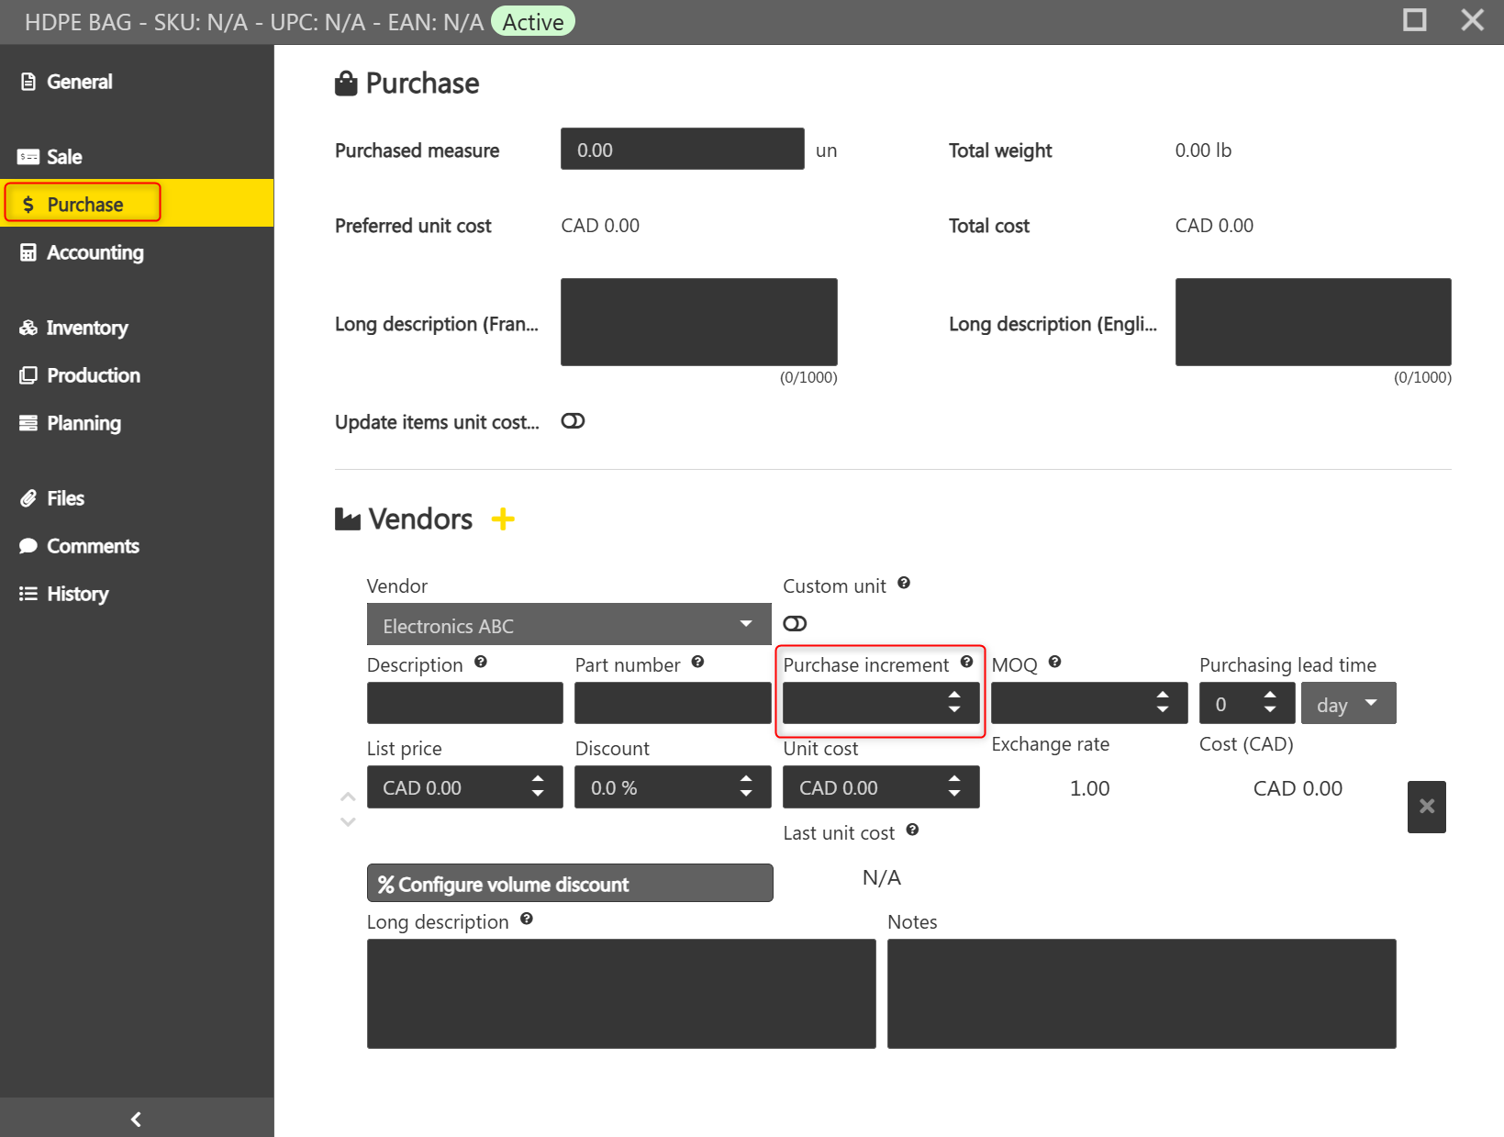Click the Last unit cost help icon

(x=912, y=830)
